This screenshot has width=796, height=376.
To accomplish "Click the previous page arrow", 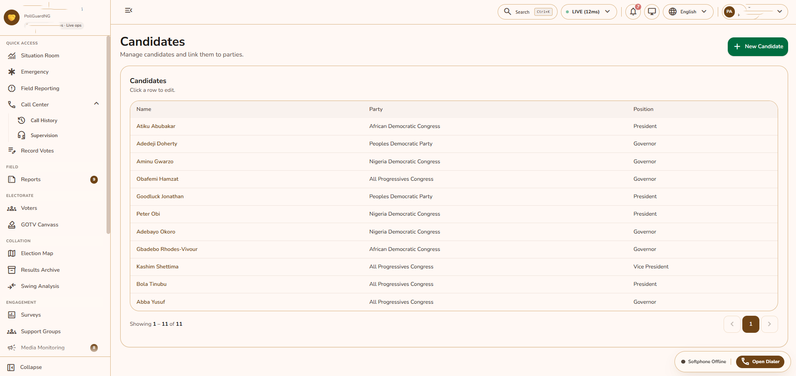I will pyautogui.click(x=732, y=324).
